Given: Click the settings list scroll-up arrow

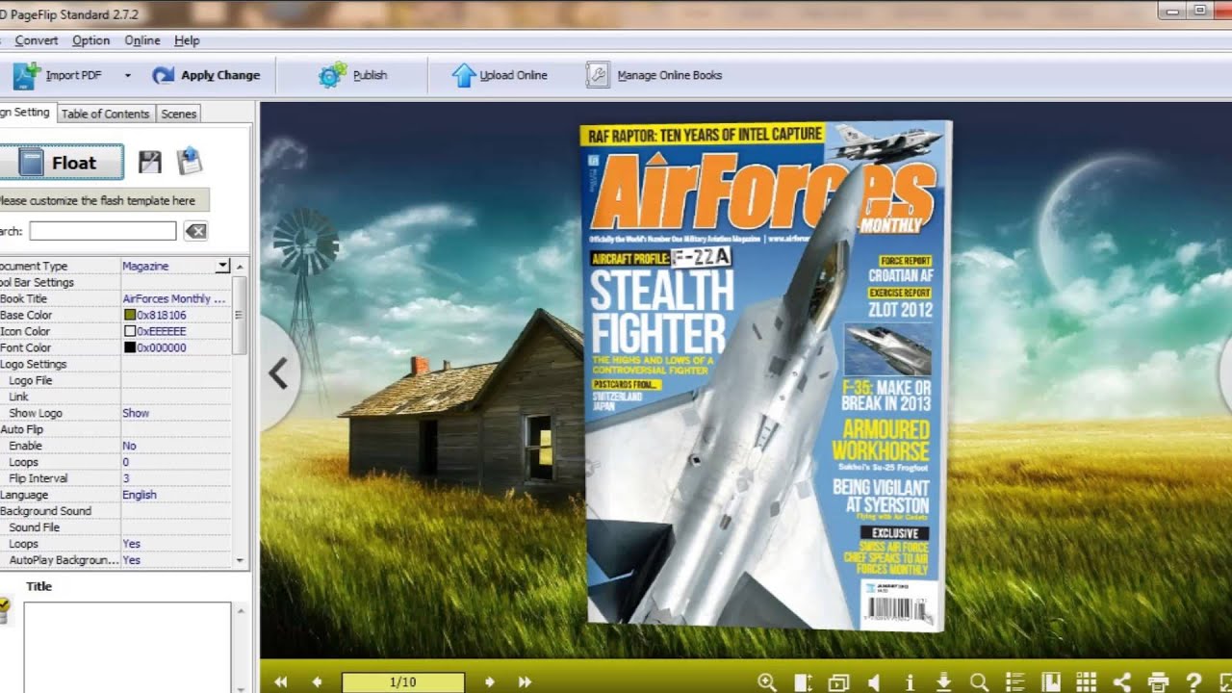Looking at the screenshot, I should click(240, 266).
